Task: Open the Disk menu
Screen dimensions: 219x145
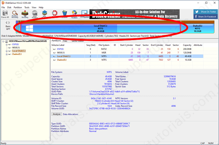Action: pos(9,7)
